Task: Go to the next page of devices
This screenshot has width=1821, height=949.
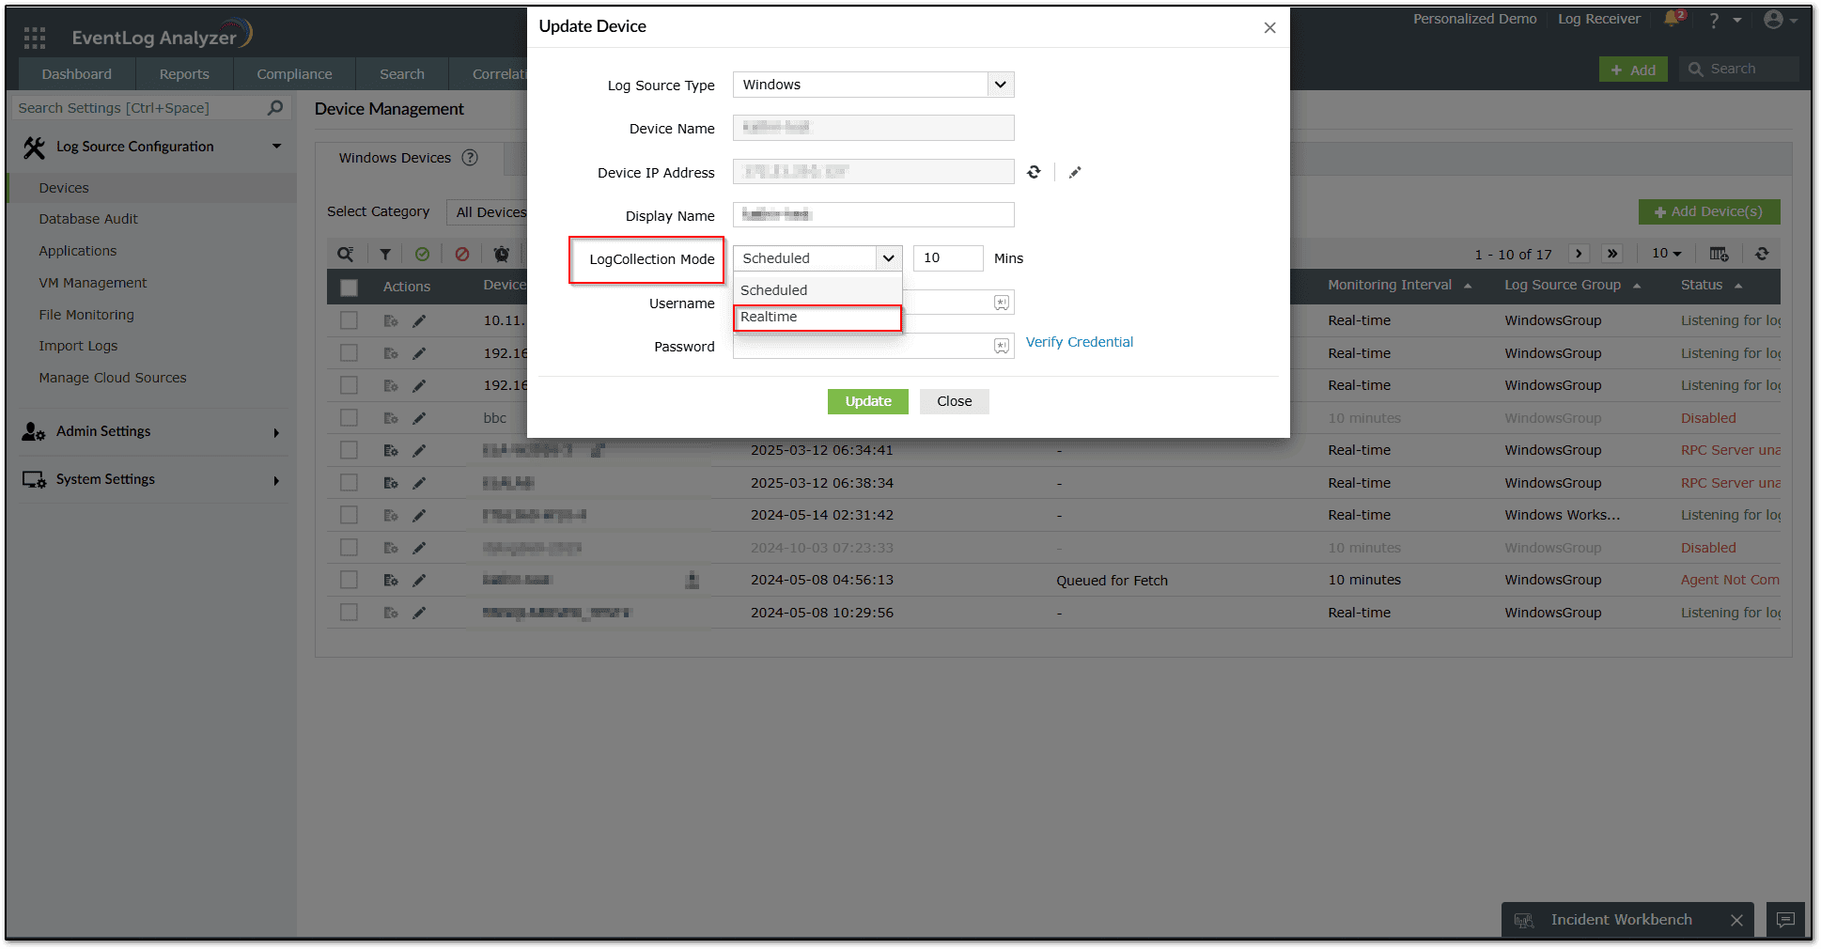Action: [x=1579, y=254]
